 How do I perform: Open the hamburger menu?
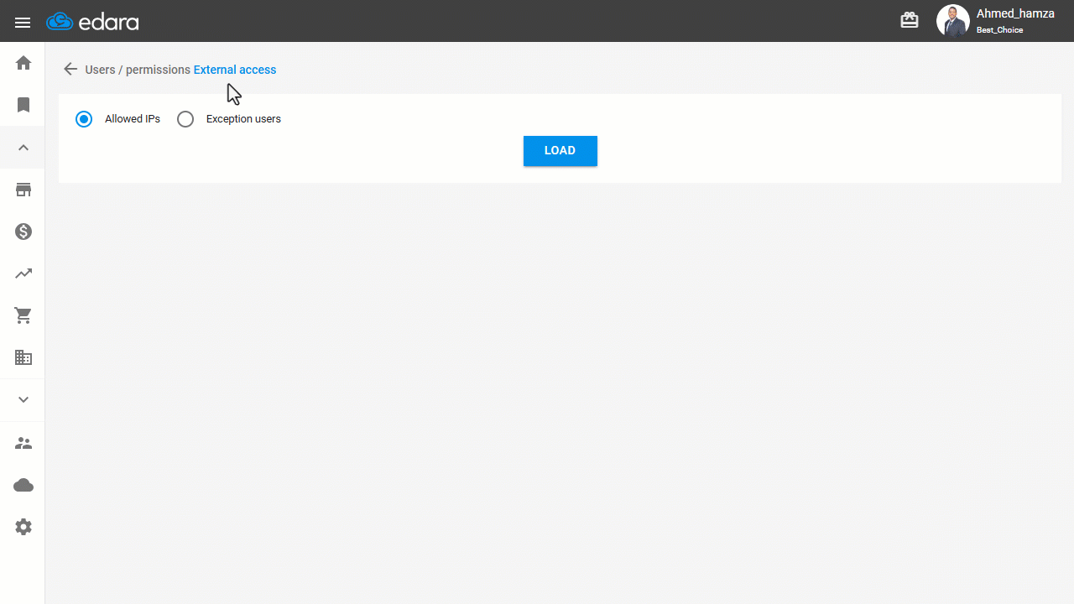pos(23,23)
